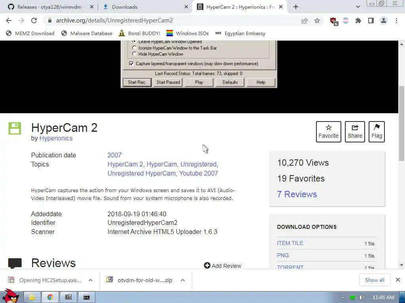Open the HyperCam 2 topic link
The image size is (405, 303).
click(x=126, y=165)
